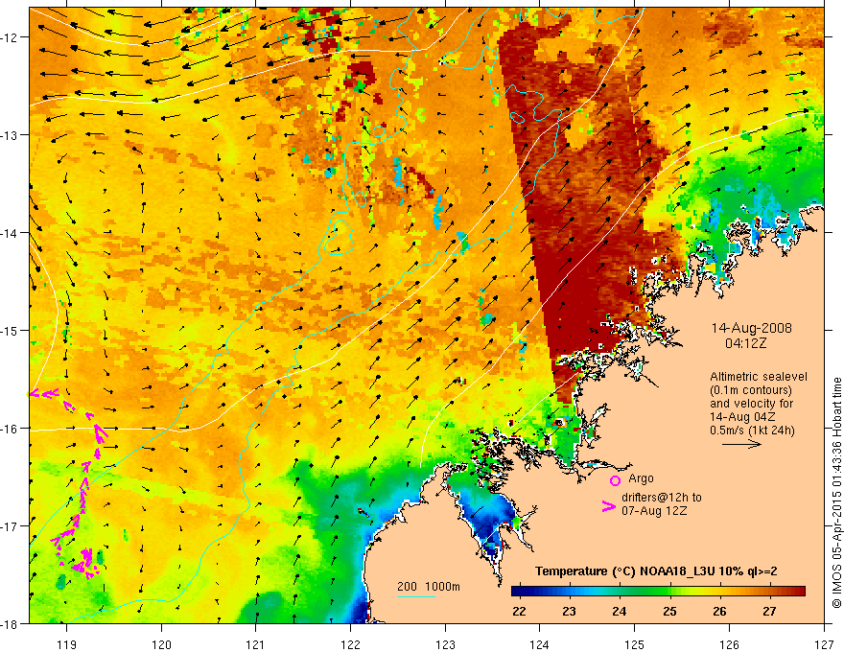Click the latitude axis label -12
This screenshot has width=844, height=652.
10,37
